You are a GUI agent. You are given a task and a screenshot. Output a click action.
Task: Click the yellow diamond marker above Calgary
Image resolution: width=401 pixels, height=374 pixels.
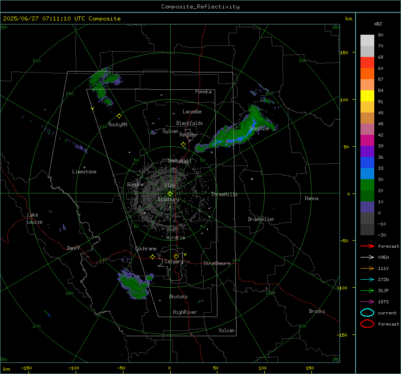[x=176, y=256]
